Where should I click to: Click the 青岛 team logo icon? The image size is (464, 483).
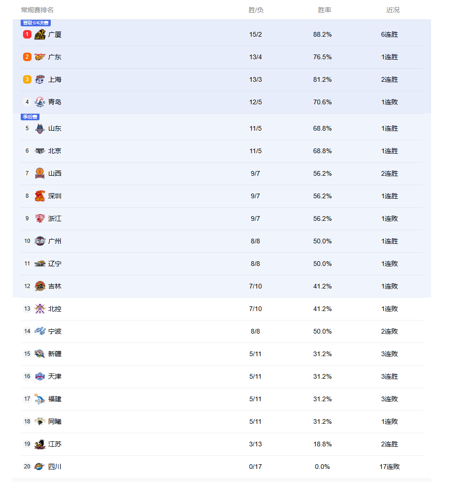(40, 102)
